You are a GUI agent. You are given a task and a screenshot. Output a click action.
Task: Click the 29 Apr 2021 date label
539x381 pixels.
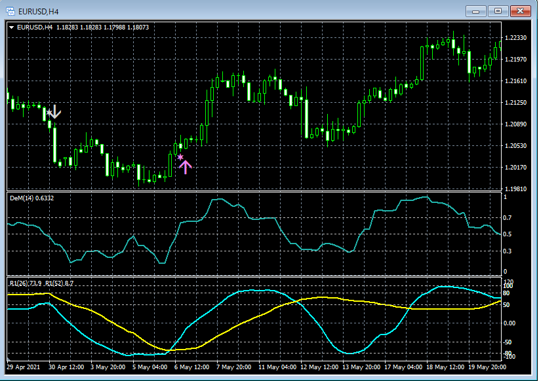[x=24, y=367]
